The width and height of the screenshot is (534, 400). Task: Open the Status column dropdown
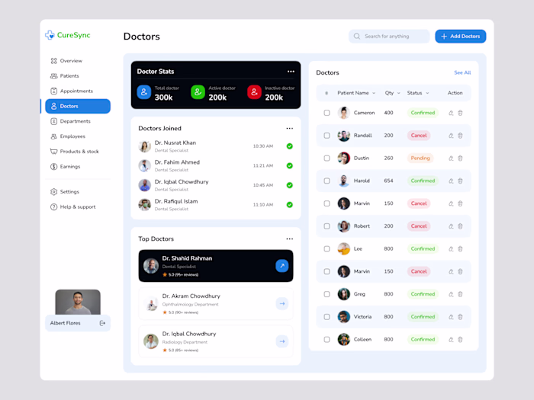[427, 93]
